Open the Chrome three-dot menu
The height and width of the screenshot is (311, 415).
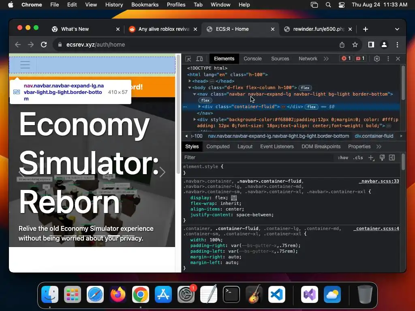point(397,45)
